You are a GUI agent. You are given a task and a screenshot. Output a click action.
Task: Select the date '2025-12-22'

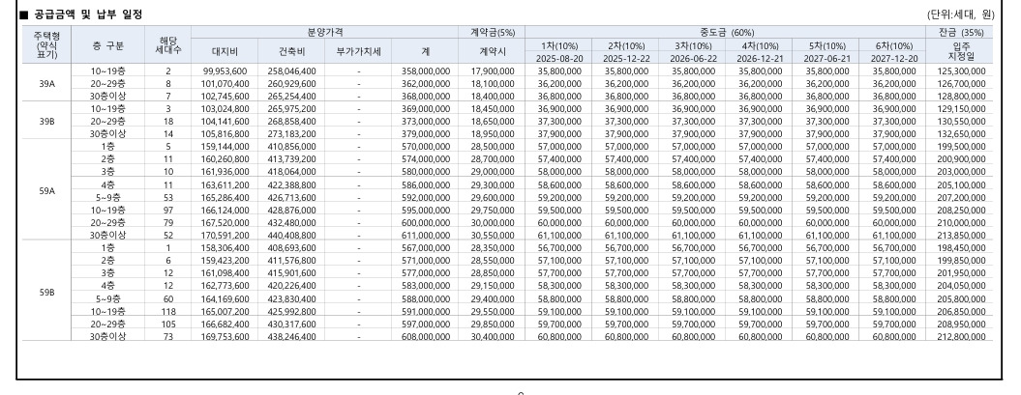[x=625, y=58]
